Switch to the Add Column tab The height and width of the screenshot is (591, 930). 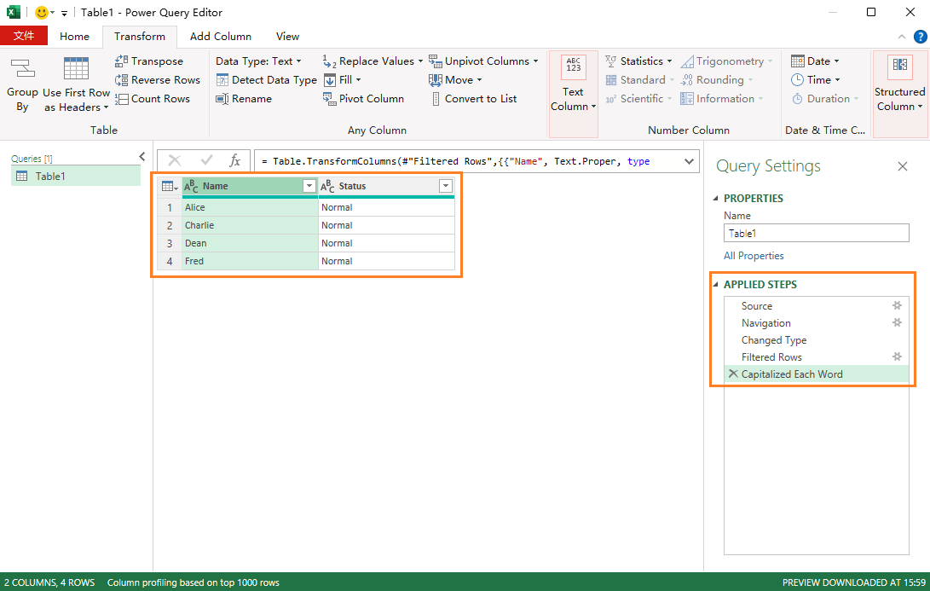point(220,37)
